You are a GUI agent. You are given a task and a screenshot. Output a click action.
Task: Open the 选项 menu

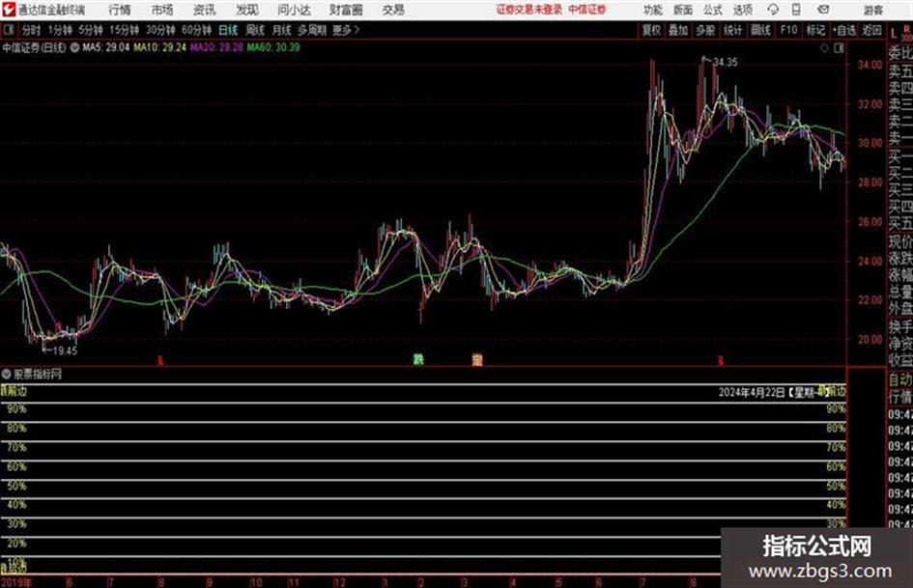tap(742, 10)
